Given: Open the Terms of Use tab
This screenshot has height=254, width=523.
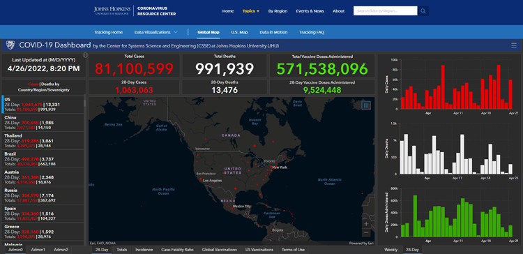Looking at the screenshot, I should click(x=293, y=250).
